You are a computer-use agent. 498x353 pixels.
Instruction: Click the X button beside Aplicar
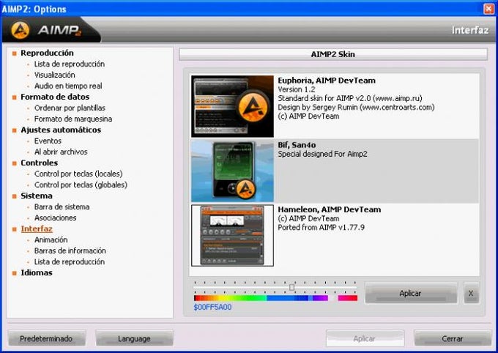471,293
